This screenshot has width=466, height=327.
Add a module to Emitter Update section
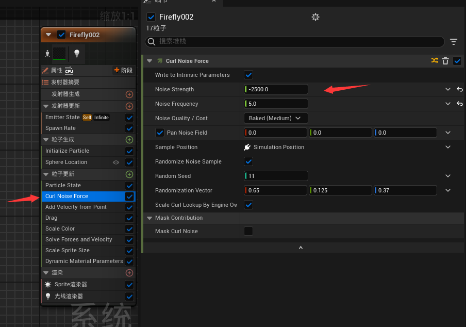129,106
